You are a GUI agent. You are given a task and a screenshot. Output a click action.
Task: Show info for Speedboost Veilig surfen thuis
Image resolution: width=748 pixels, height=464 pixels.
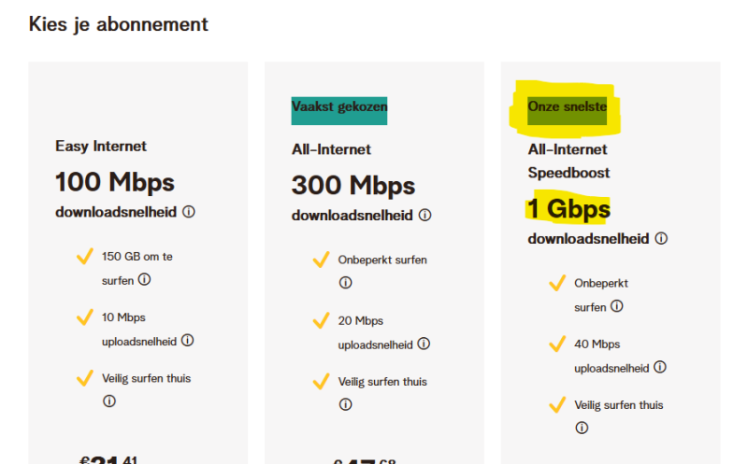(582, 428)
